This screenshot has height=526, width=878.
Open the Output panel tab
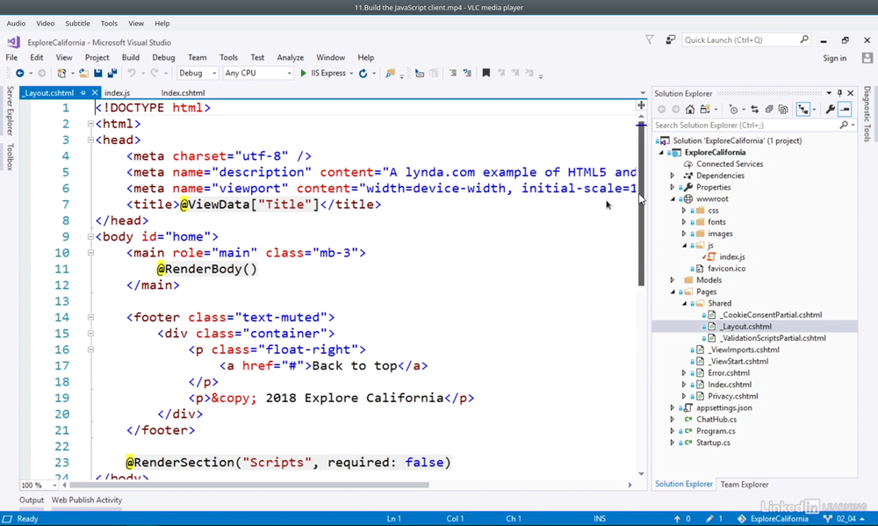[x=32, y=501]
